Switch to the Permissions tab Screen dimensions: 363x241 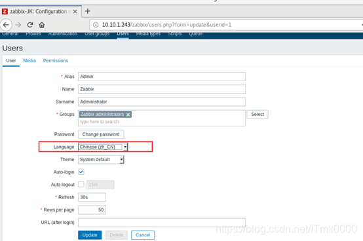click(x=56, y=61)
